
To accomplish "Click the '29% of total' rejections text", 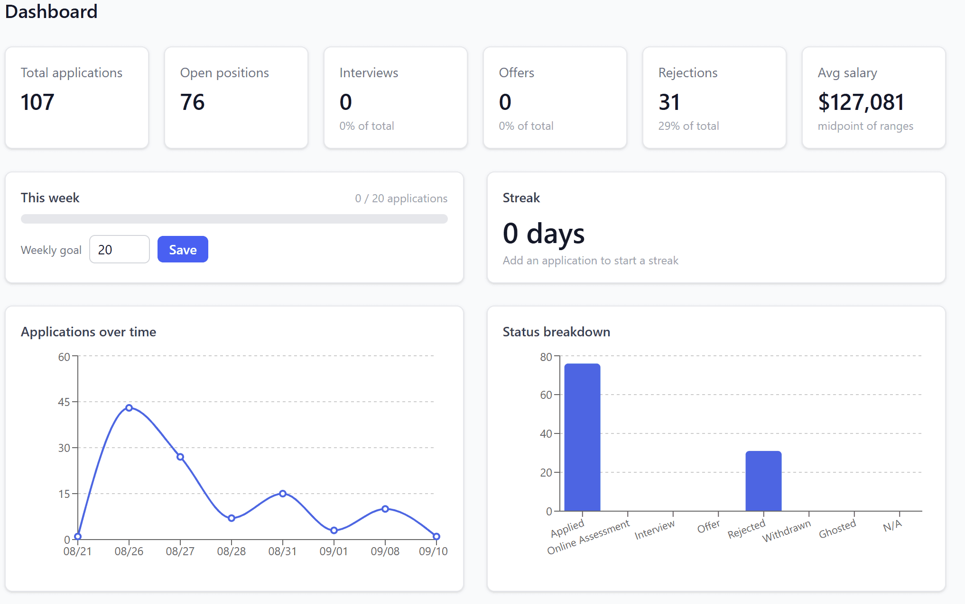I will tap(688, 126).
